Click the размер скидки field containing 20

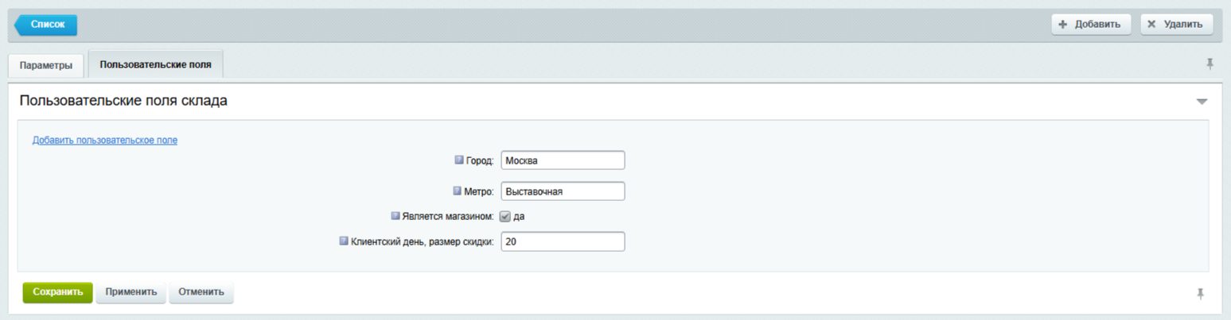coord(563,241)
